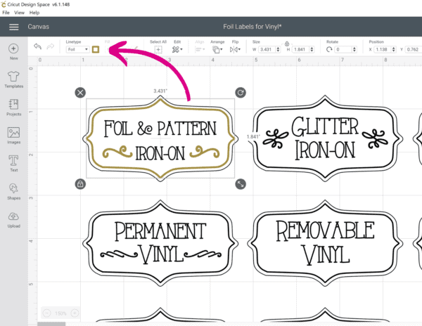
Task: Open the Projects panel
Action: tap(13, 107)
